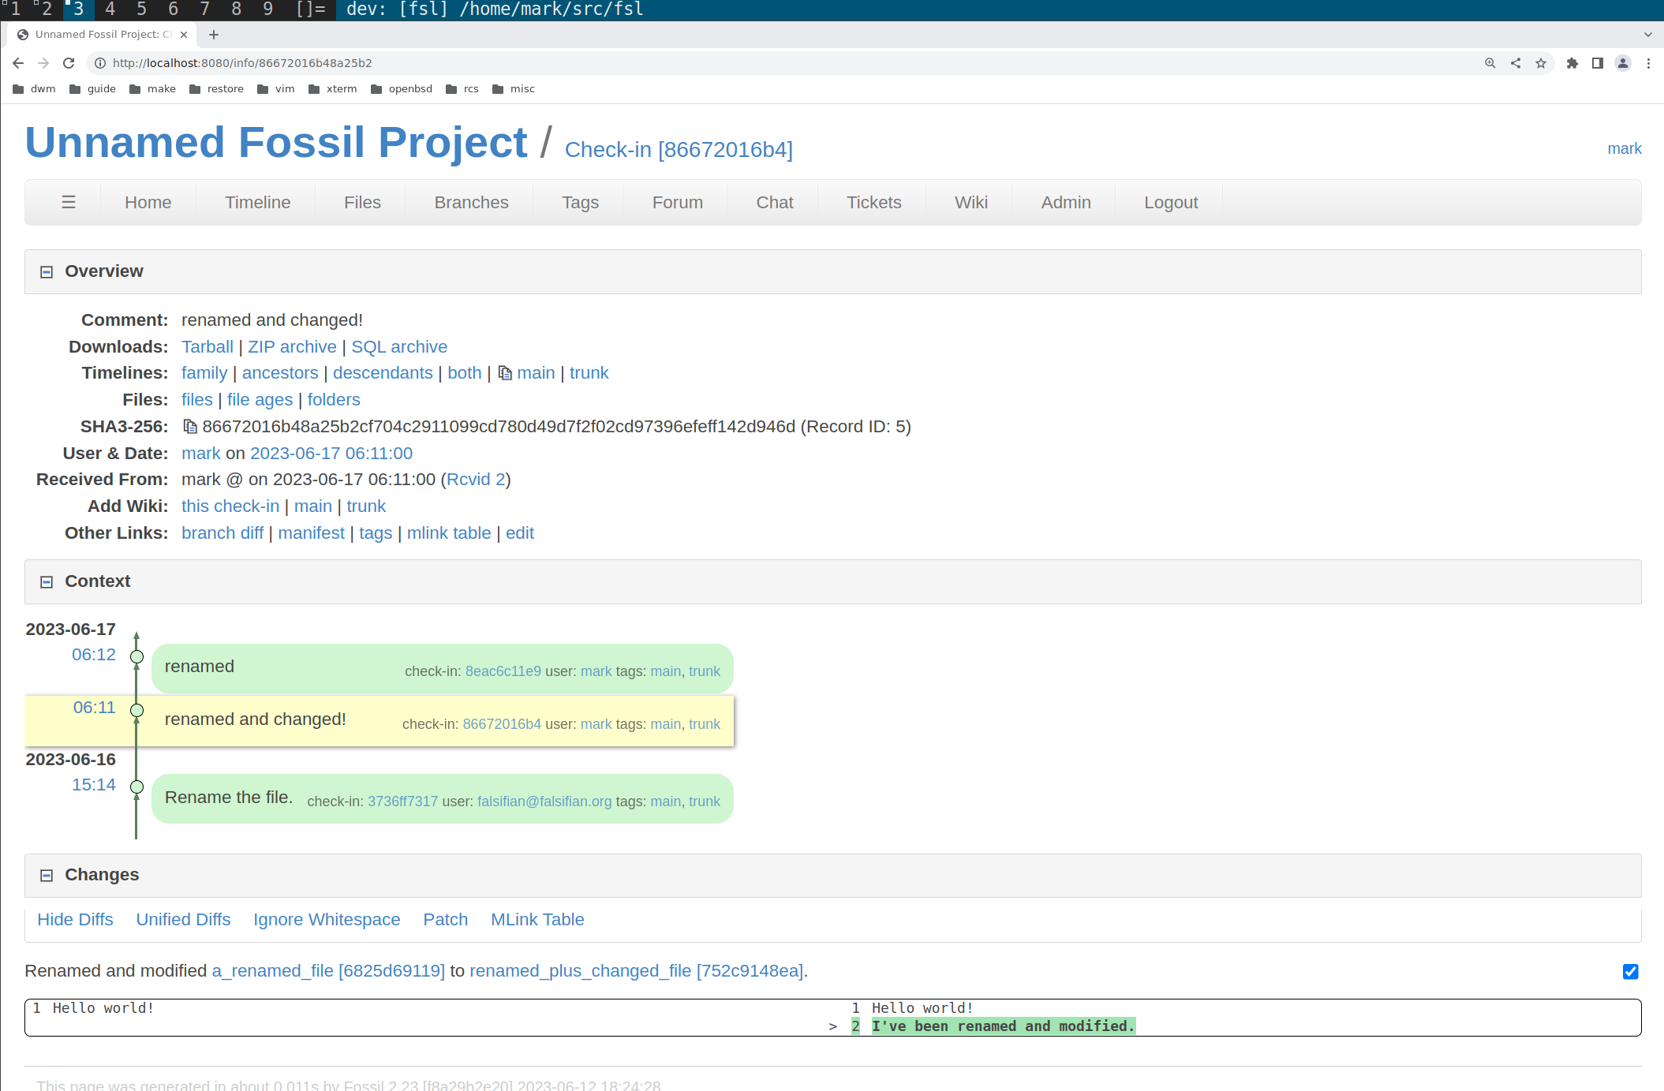Click the Unified Diffs link
The height and width of the screenshot is (1091, 1664).
click(x=183, y=920)
